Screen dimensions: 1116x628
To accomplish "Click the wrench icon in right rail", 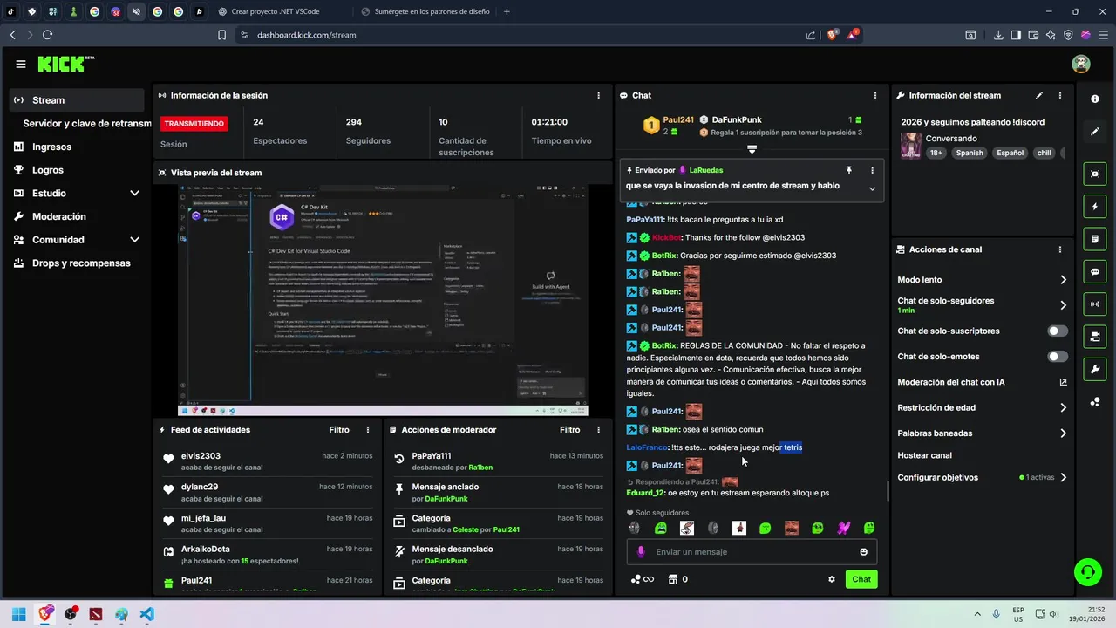I will click(x=1095, y=369).
